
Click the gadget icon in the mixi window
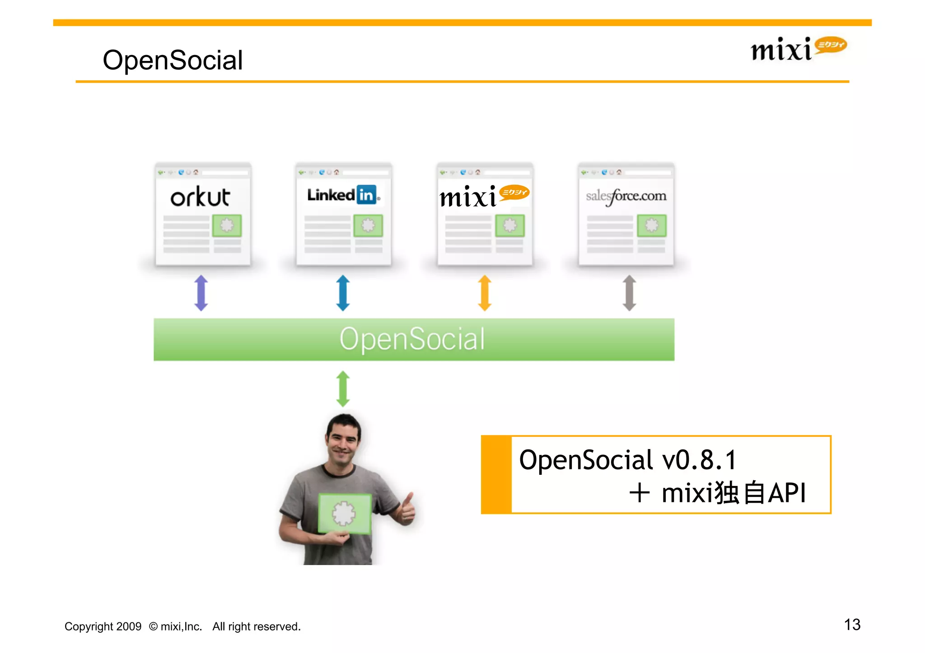point(509,225)
